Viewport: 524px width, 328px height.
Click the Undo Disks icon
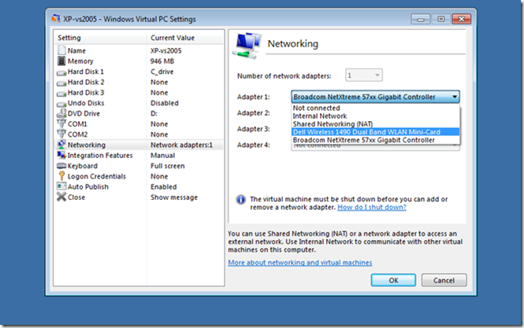[x=61, y=104]
